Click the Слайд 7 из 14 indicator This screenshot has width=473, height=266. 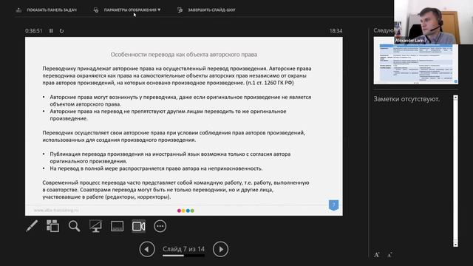pos(184,249)
